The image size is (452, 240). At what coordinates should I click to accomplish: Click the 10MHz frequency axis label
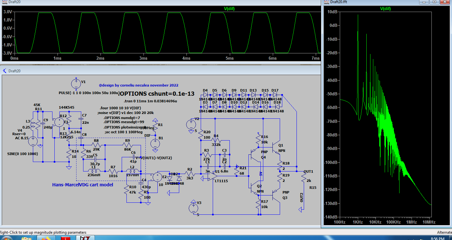tap(430, 222)
